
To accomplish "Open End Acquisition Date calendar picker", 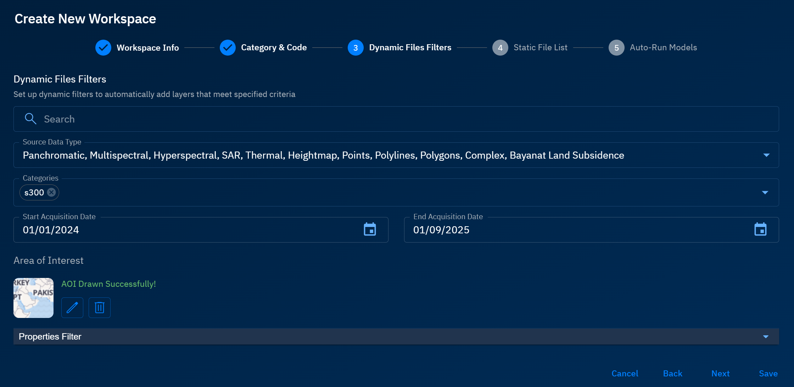I will 760,229.
